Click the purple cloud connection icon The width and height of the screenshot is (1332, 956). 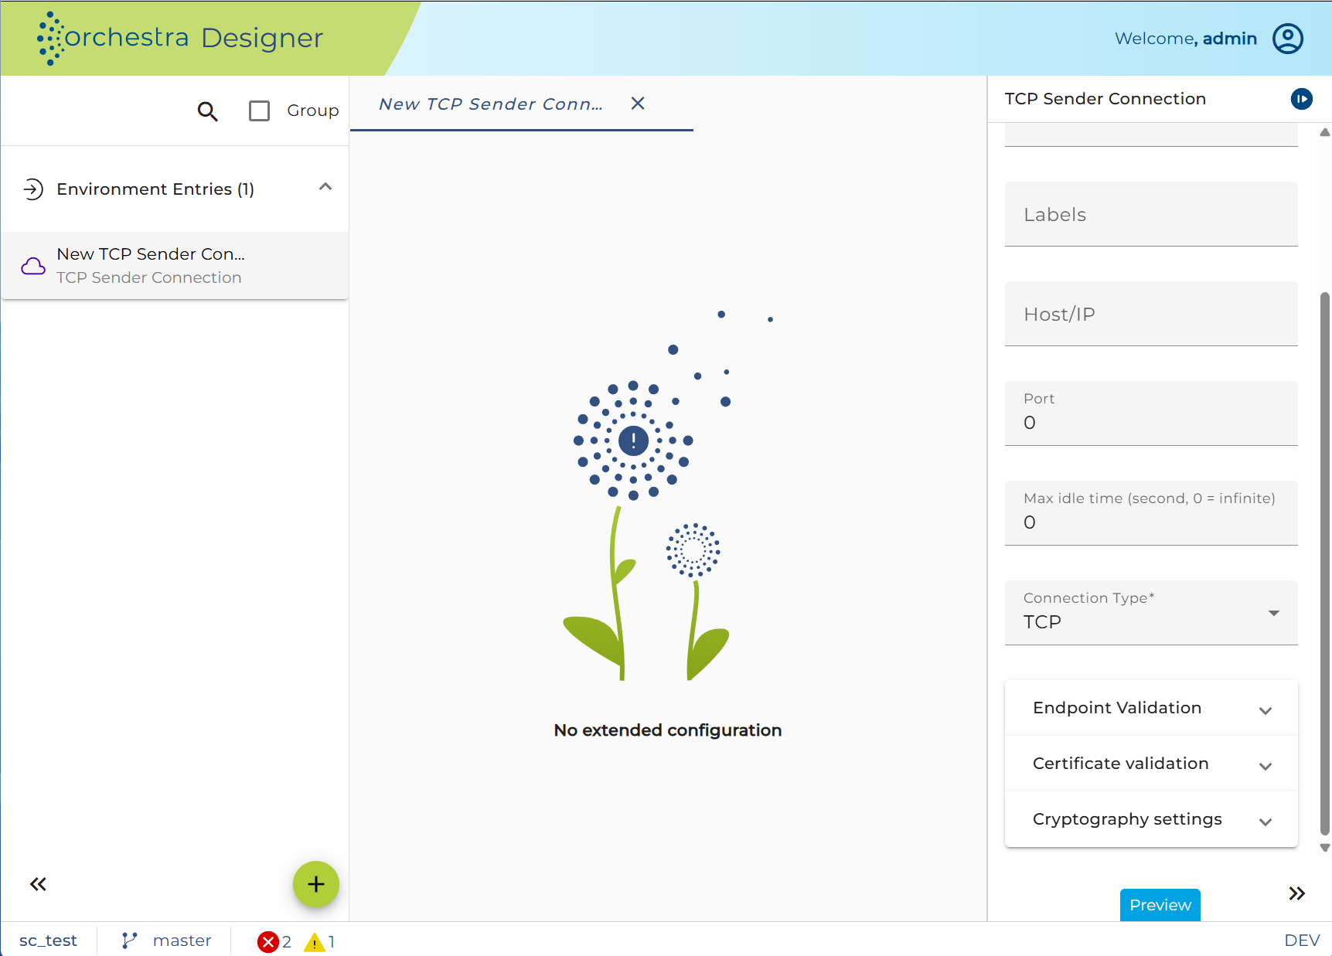click(x=33, y=266)
